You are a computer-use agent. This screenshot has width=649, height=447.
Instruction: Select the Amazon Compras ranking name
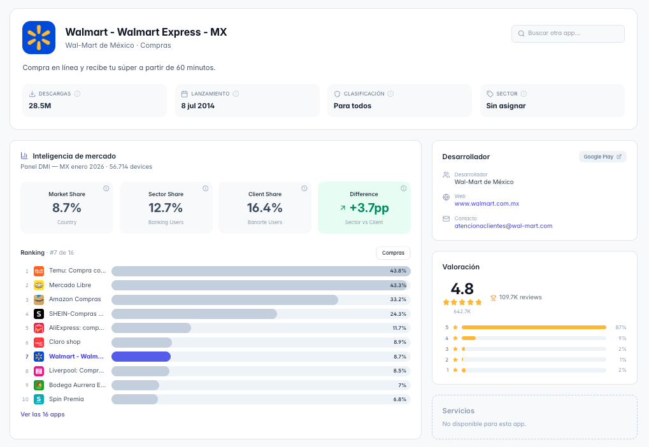(75, 299)
